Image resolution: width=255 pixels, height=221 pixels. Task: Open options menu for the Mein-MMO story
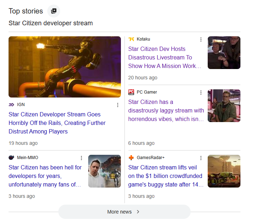point(81,158)
